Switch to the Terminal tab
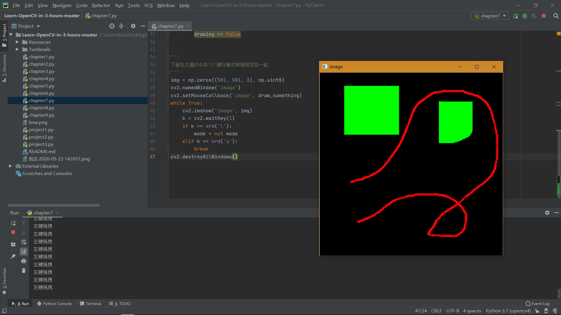 coord(91,304)
